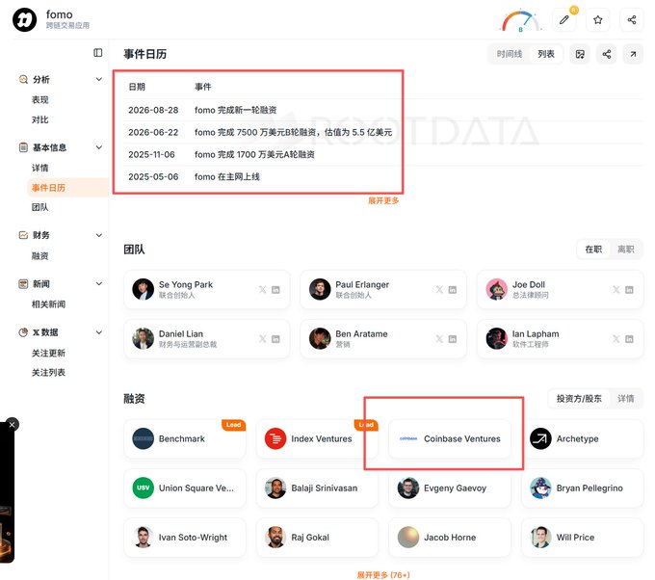
Task: Open Paul Erlanger's LinkedIn icon
Action: click(453, 290)
